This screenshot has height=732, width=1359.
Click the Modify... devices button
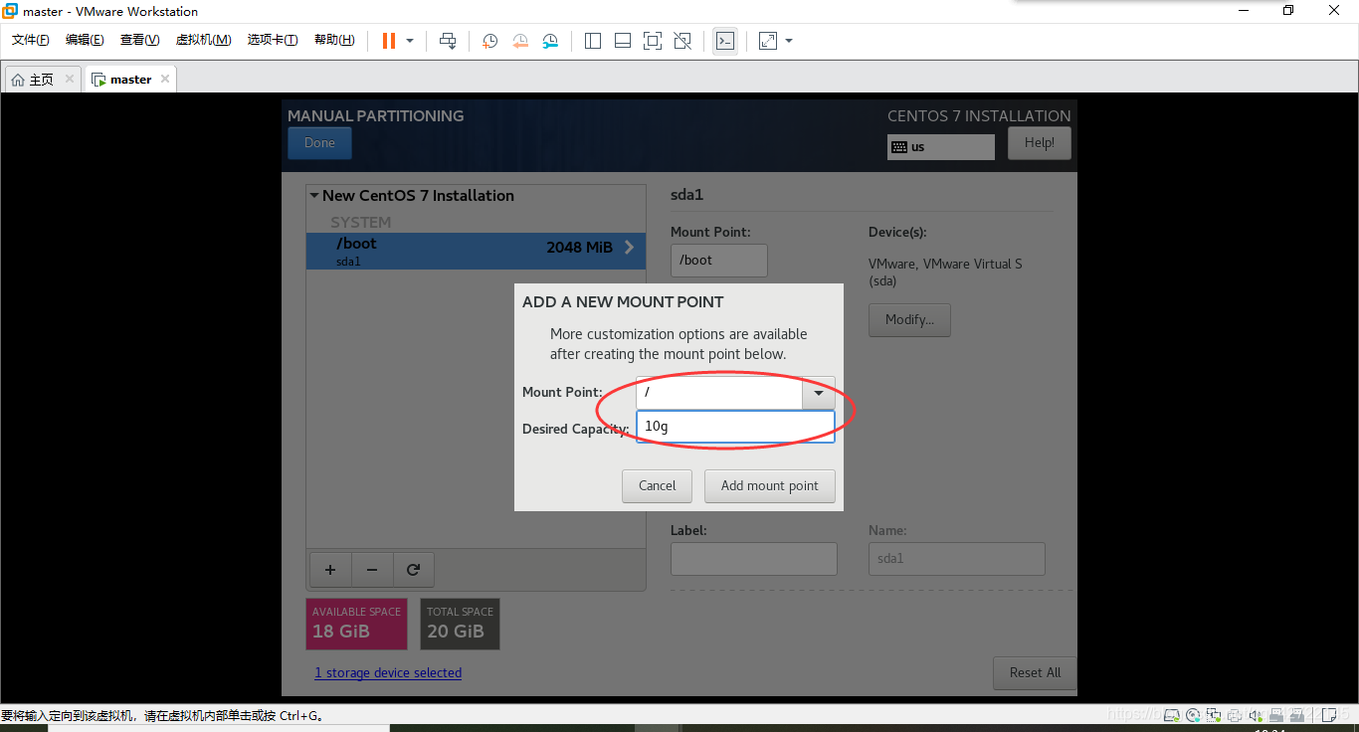pos(909,320)
